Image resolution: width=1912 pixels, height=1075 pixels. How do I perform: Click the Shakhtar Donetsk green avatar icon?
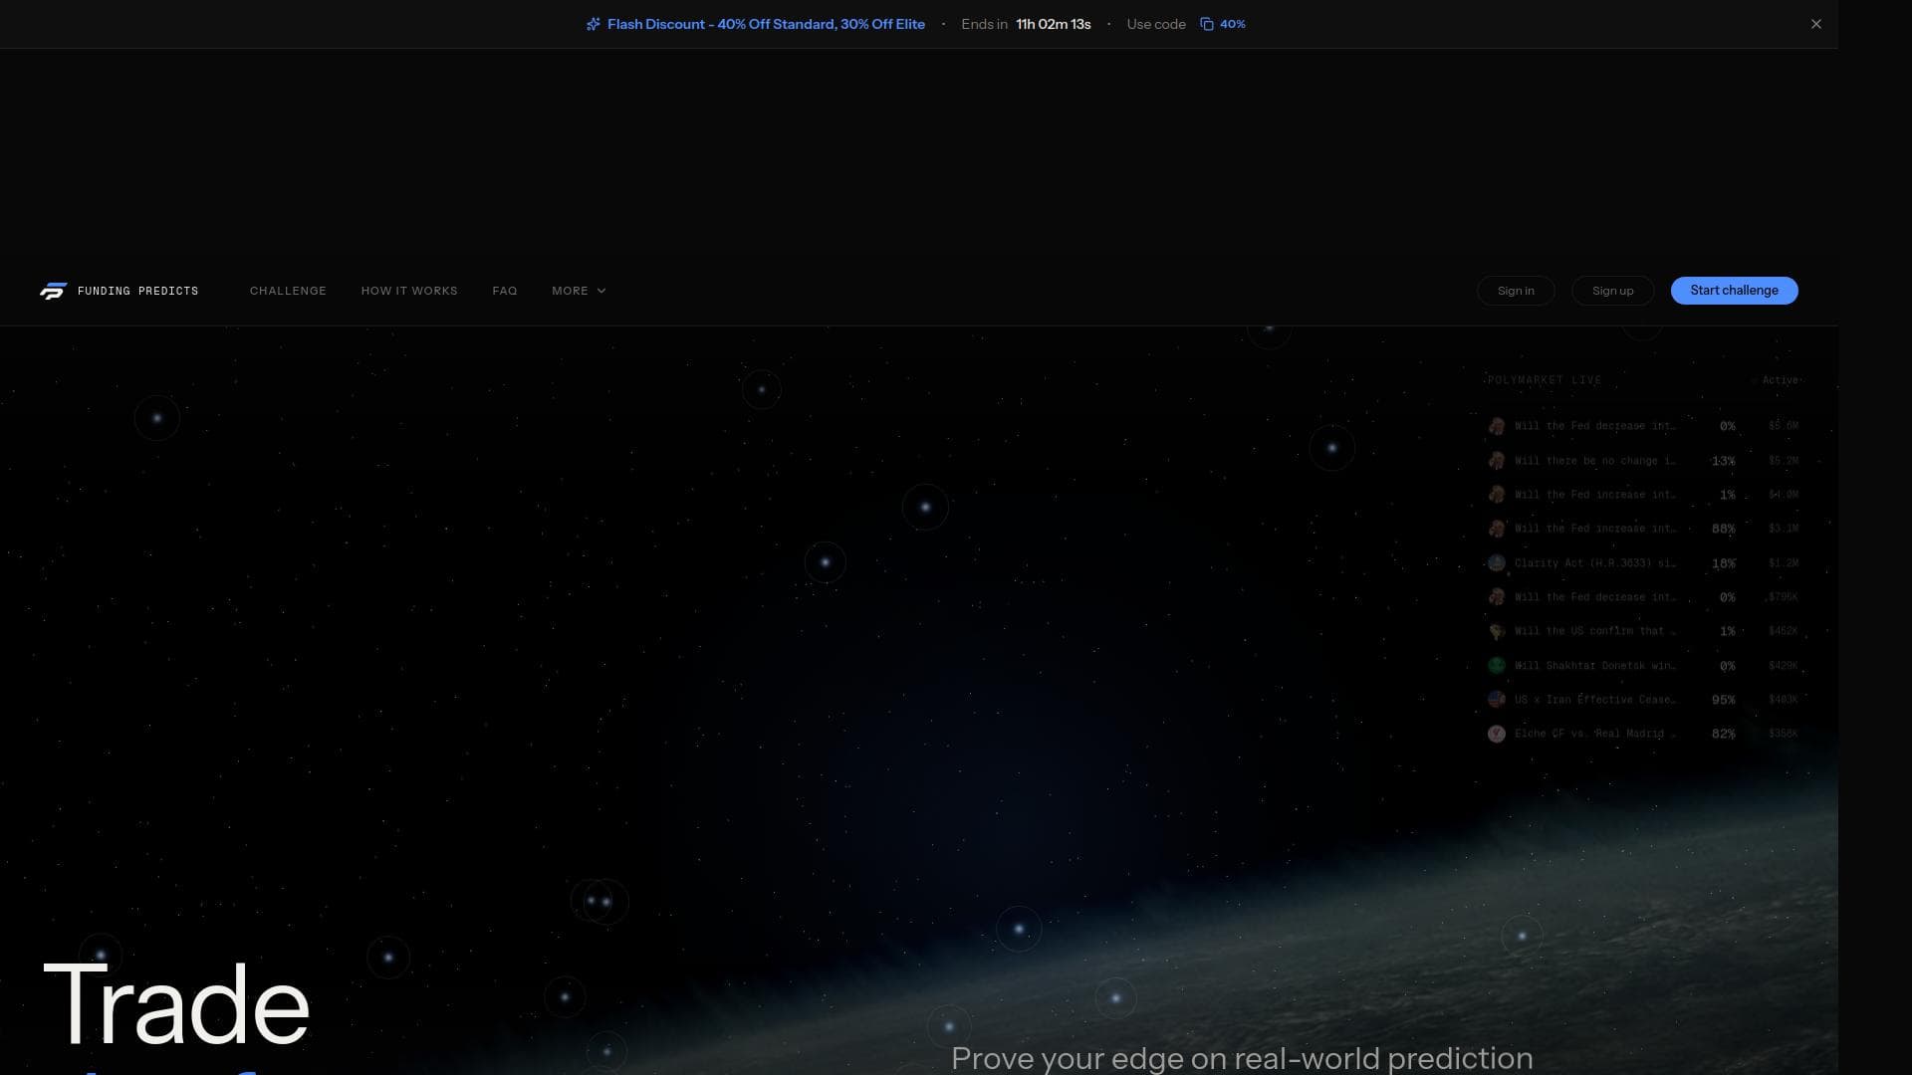(x=1496, y=666)
